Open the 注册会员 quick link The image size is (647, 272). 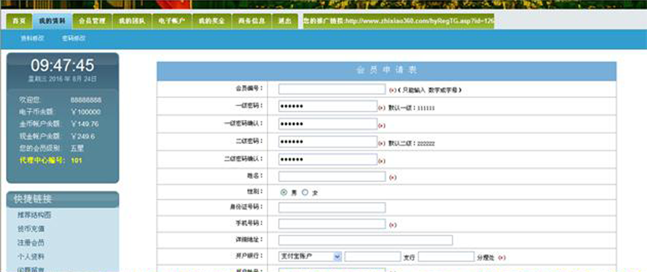[31, 243]
